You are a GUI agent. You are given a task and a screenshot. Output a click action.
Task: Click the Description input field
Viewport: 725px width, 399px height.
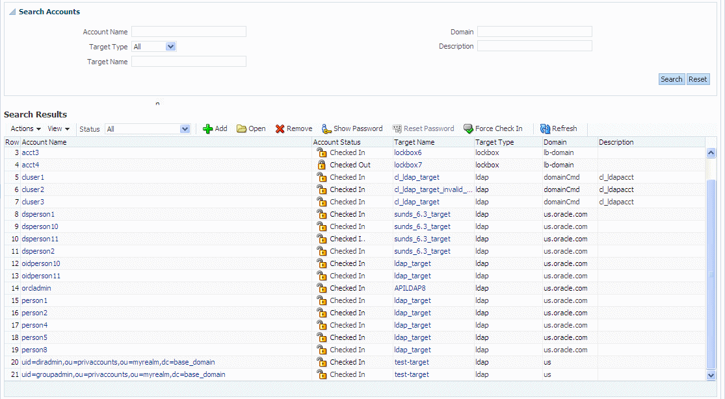(534, 45)
